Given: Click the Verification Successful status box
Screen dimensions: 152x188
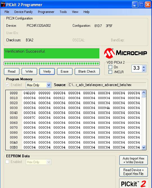Looking at the screenshot, I should pos(52,53).
